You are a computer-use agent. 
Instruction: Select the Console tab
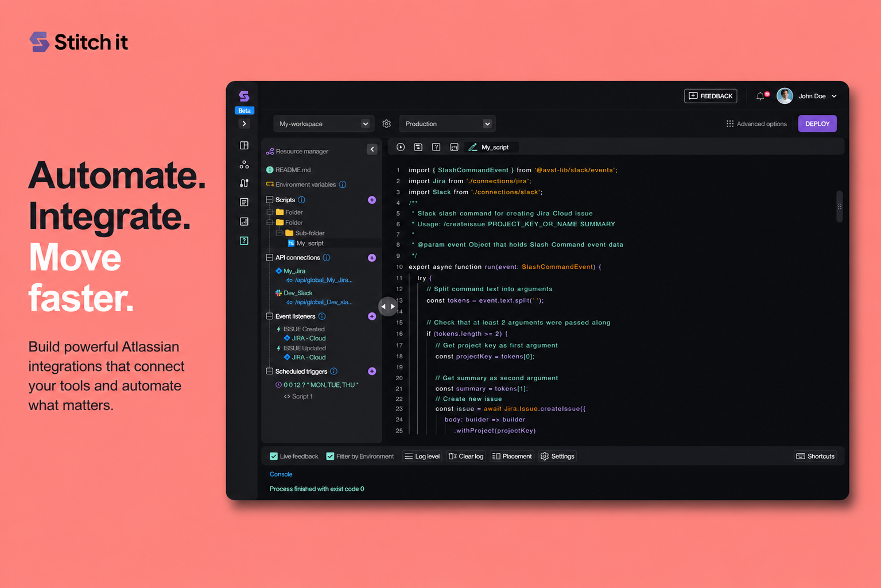point(281,474)
